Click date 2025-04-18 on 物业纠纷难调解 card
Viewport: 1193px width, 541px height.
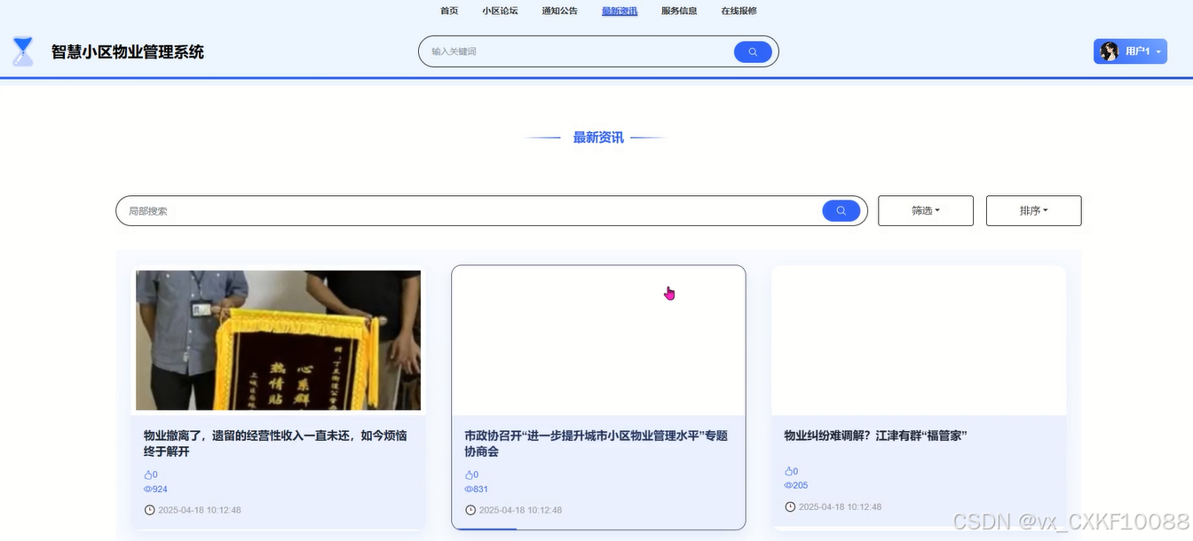click(x=841, y=506)
